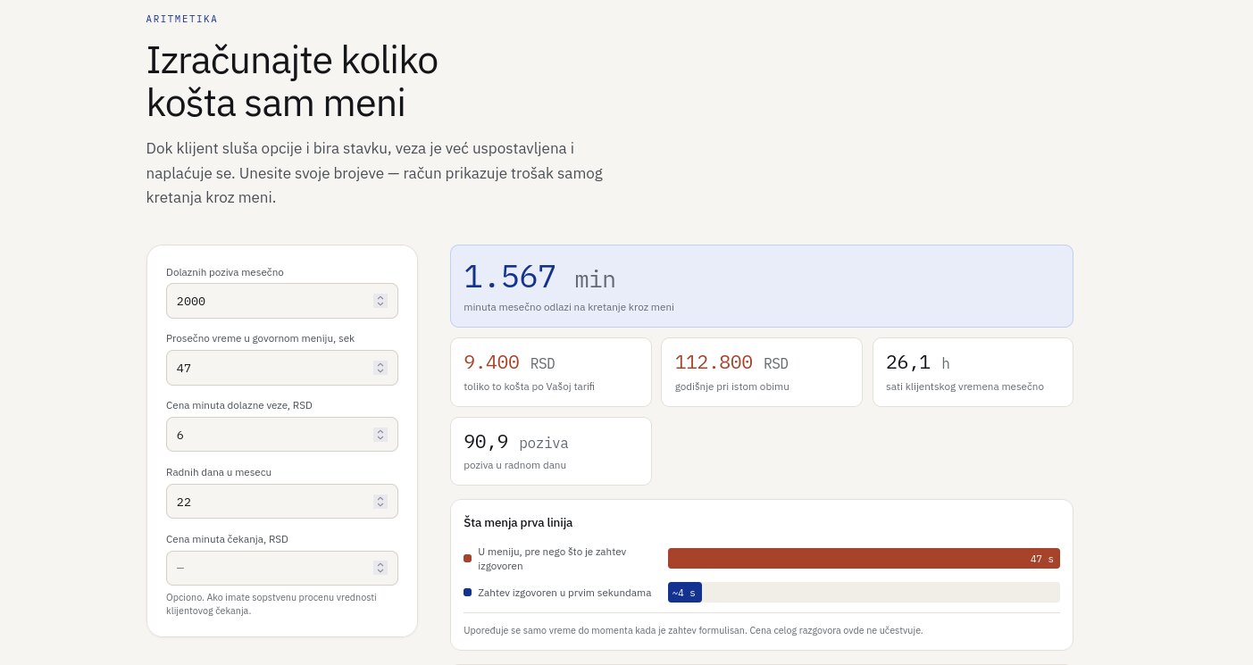Image resolution: width=1253 pixels, height=665 pixels.
Task: Click the red legend dot for menu time
Action: pyautogui.click(x=467, y=559)
